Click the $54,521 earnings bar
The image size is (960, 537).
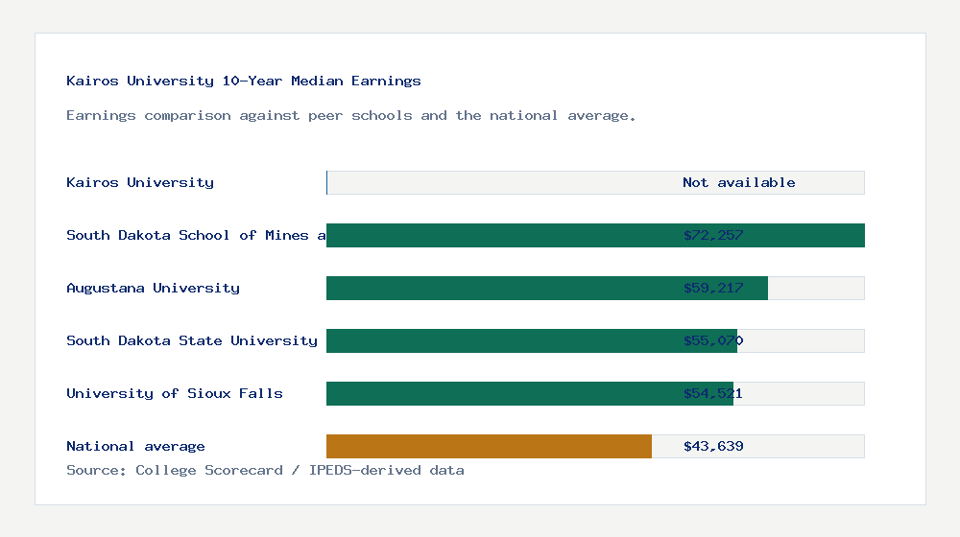pyautogui.click(x=530, y=393)
